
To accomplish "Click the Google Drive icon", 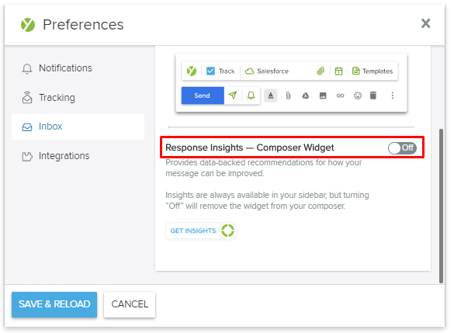I will 306,95.
